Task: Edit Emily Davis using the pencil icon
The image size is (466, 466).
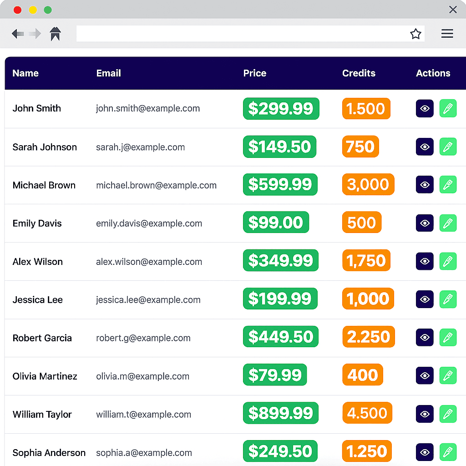Action: pyautogui.click(x=448, y=223)
